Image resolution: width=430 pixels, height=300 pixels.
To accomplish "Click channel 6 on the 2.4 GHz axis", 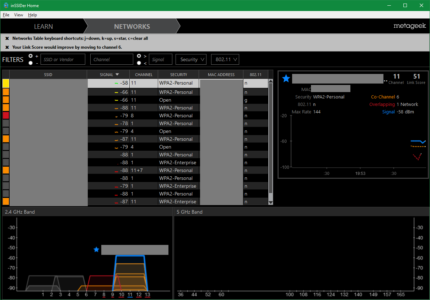I will coord(86,295).
